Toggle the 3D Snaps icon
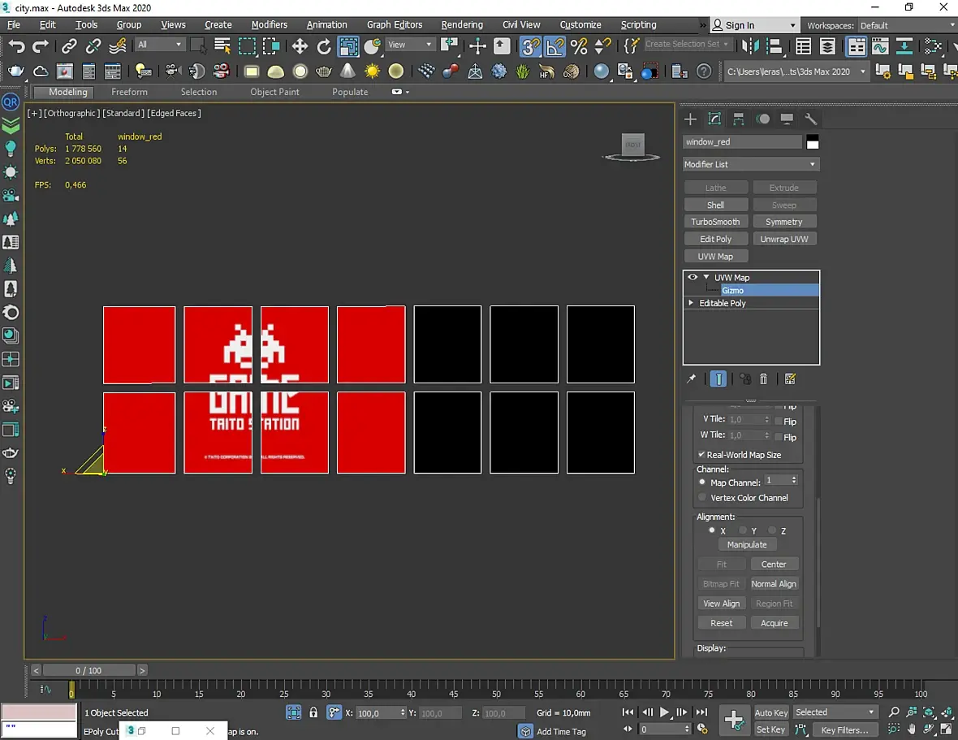 (x=530, y=46)
